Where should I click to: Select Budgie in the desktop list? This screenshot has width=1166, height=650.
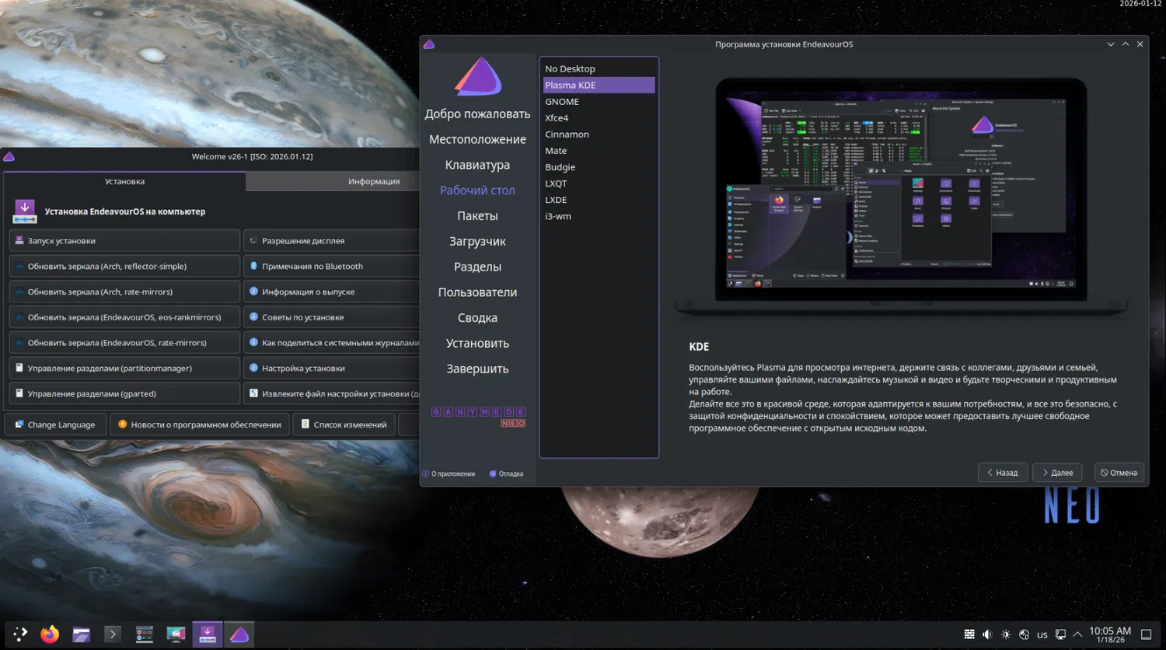pyautogui.click(x=599, y=166)
